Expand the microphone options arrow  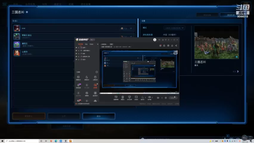(x=145, y=97)
